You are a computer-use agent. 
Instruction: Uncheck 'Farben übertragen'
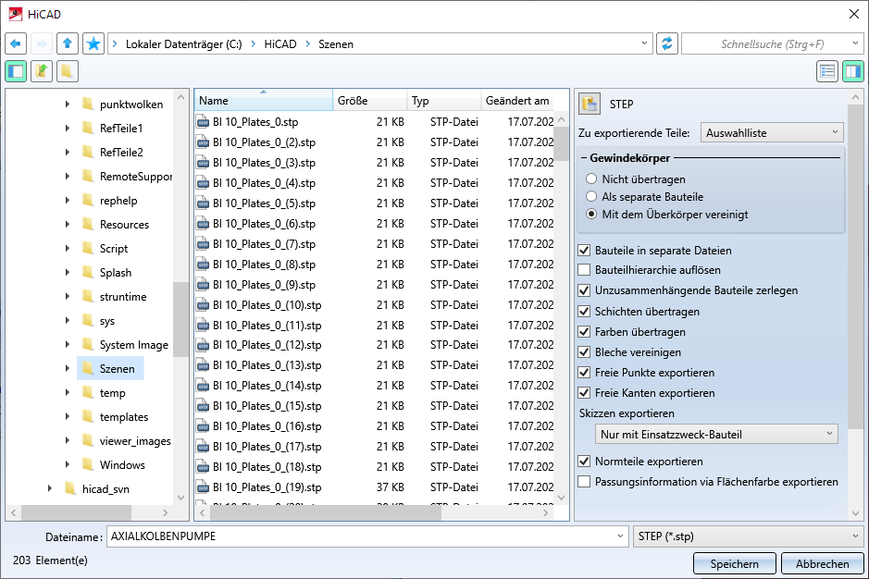(584, 332)
